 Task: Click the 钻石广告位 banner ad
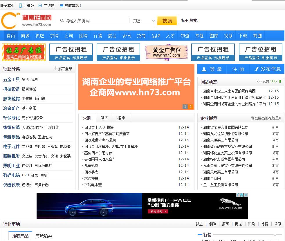tap(24, 52)
